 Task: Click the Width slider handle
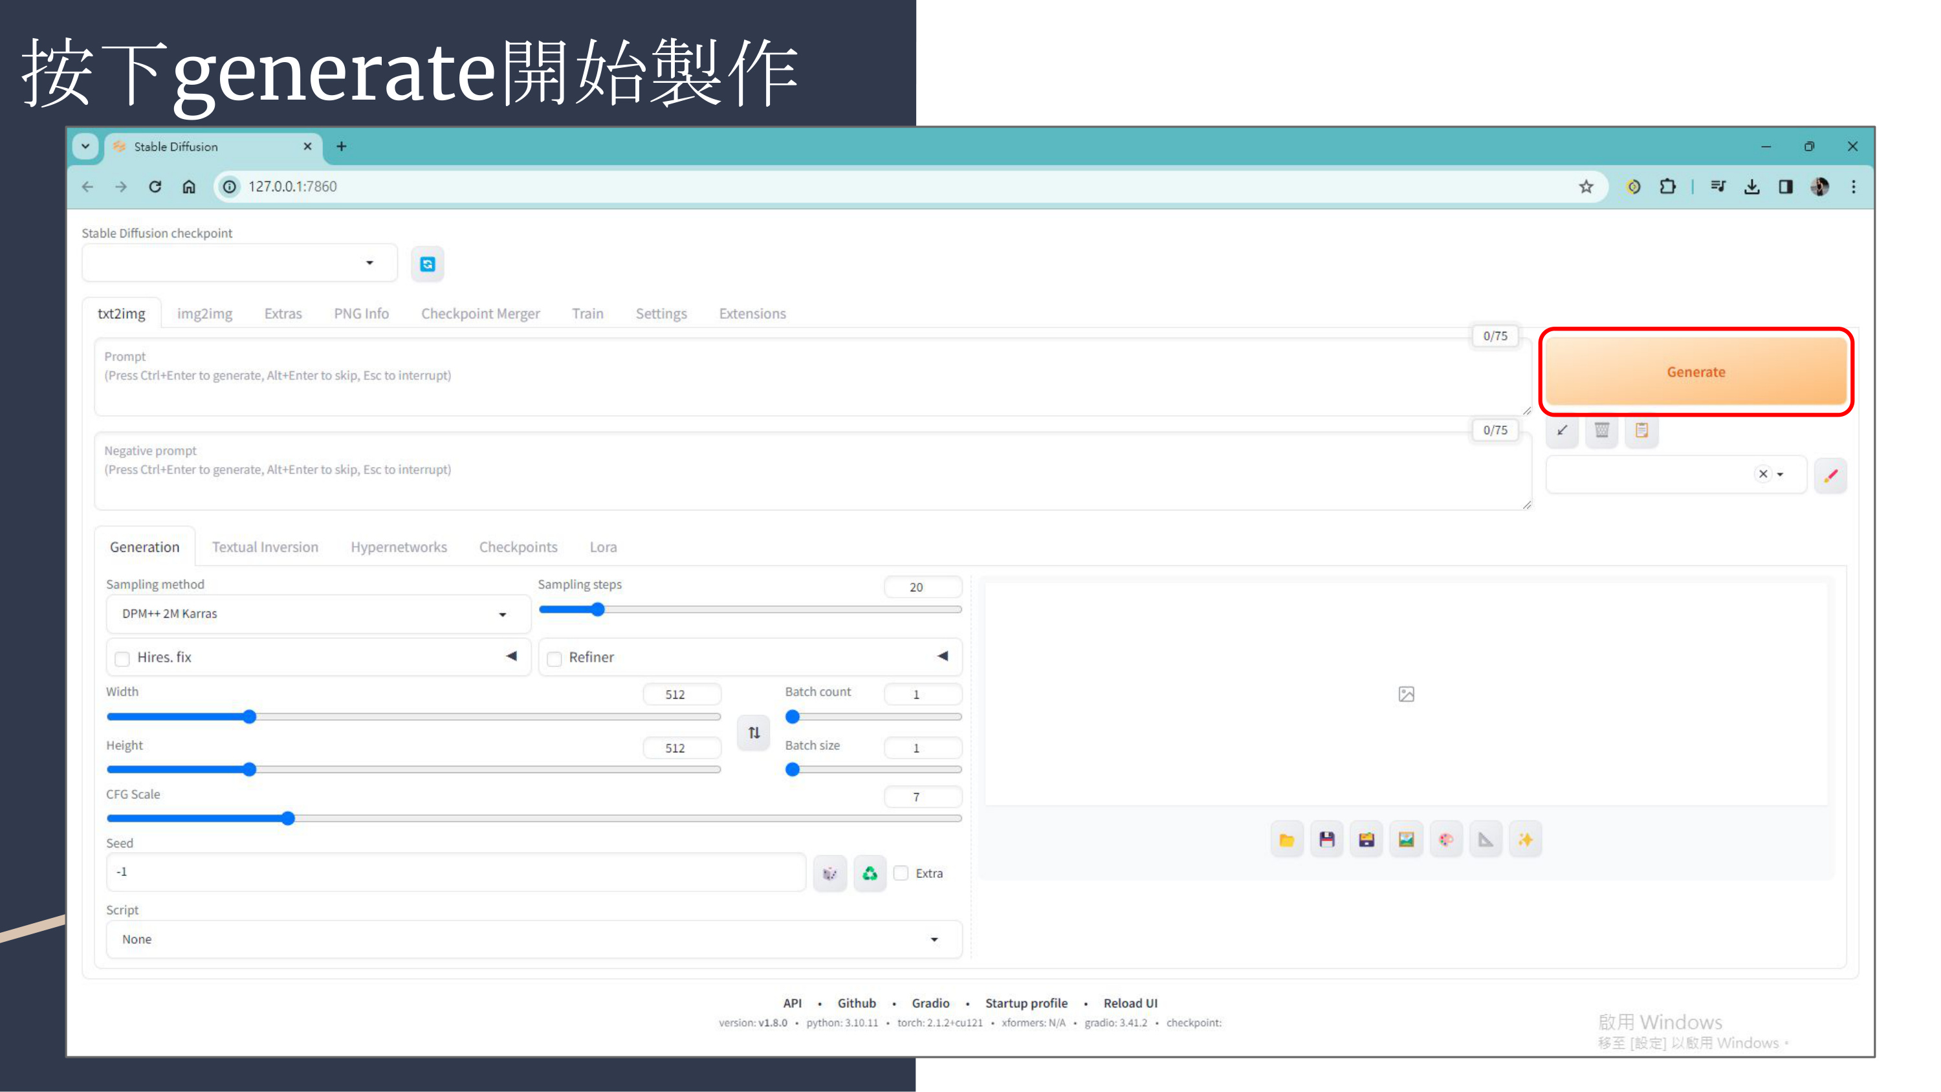tap(249, 717)
